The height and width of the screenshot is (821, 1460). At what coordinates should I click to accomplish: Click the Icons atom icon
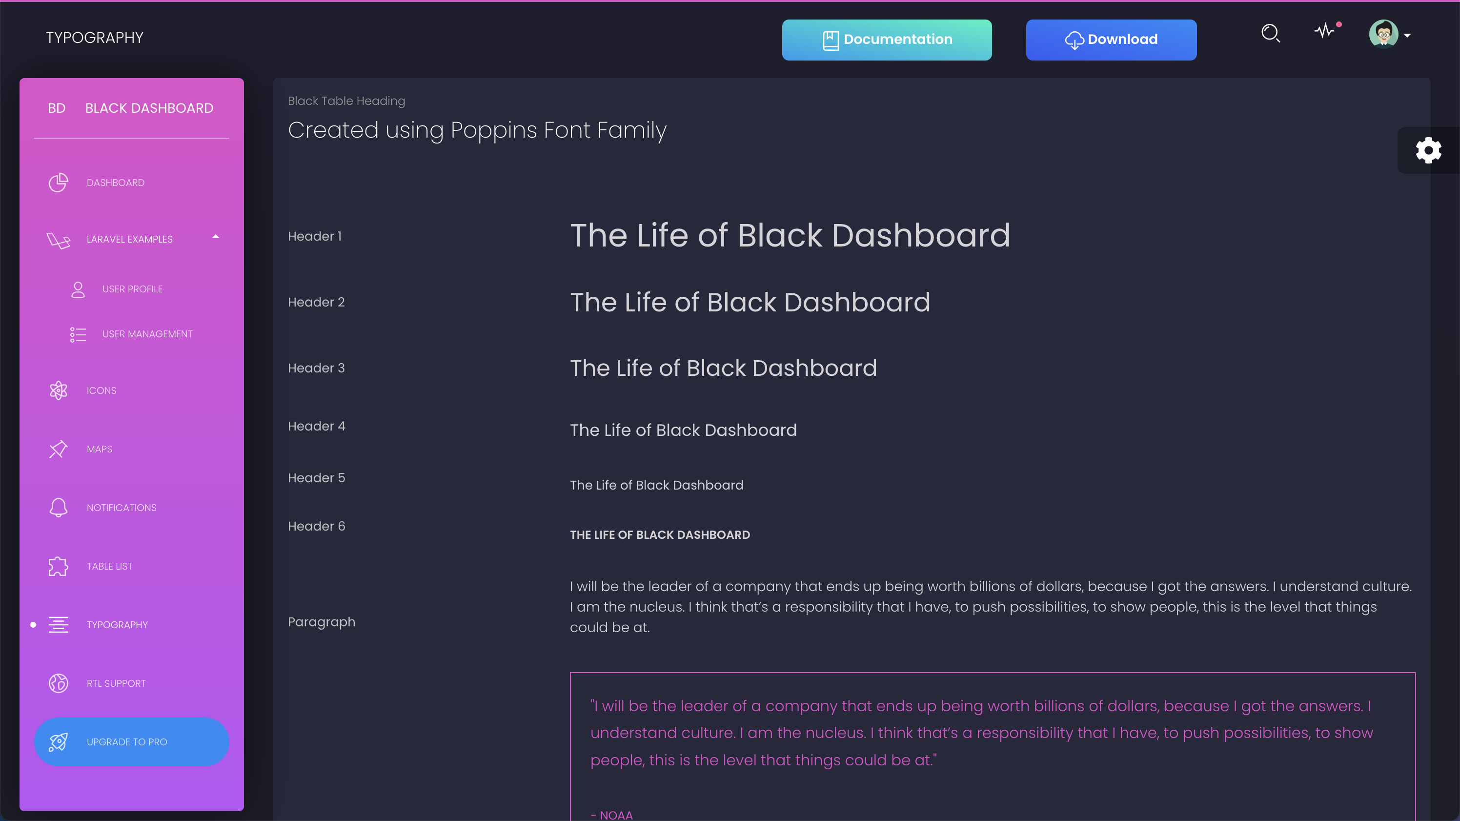pyautogui.click(x=58, y=390)
